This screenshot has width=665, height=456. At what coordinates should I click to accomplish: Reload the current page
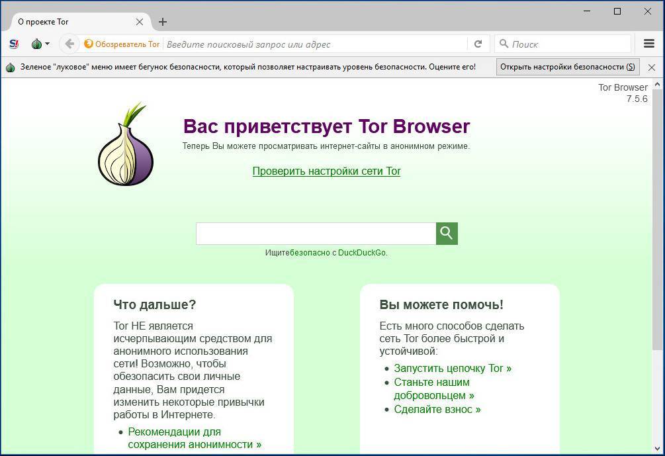pyautogui.click(x=478, y=44)
